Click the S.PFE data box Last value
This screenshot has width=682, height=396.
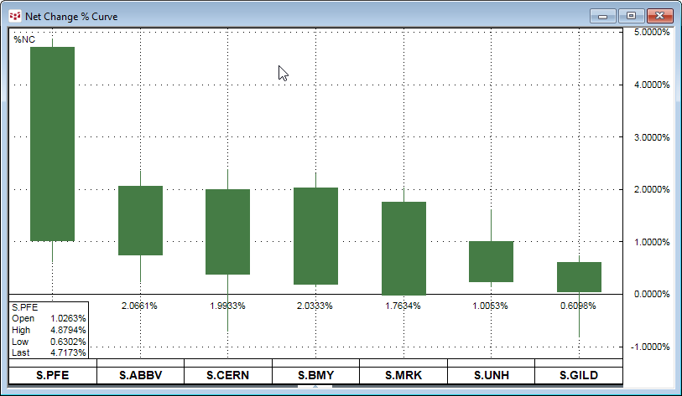pos(70,353)
